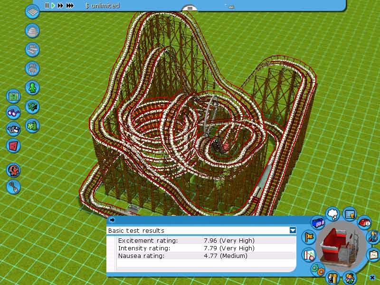
Task: Click the red tilted square icon
Action: (13, 146)
